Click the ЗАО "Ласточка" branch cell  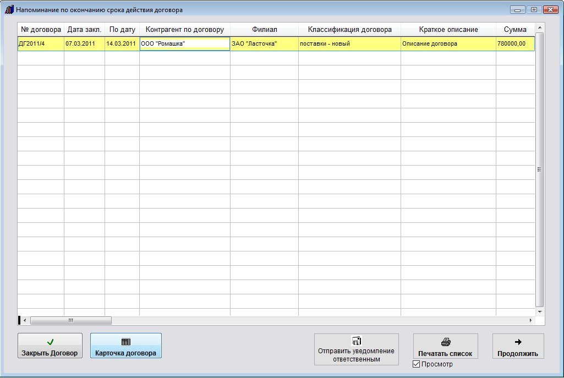[x=264, y=44]
